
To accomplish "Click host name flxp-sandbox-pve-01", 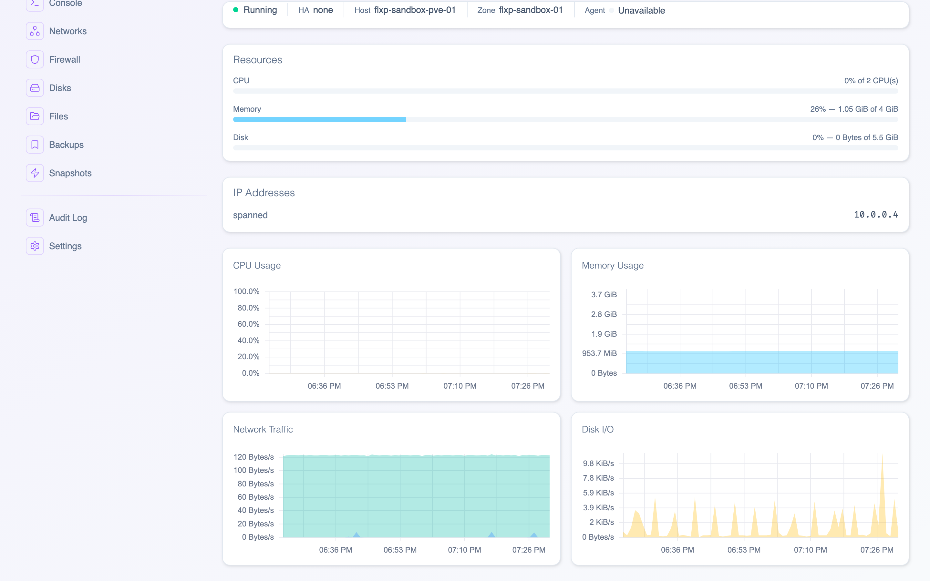I will click(415, 10).
